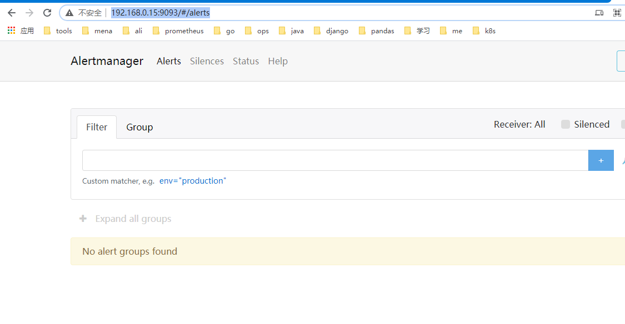Image resolution: width=625 pixels, height=324 pixels.
Task: Go back with the browser back arrow
Action: pos(12,13)
